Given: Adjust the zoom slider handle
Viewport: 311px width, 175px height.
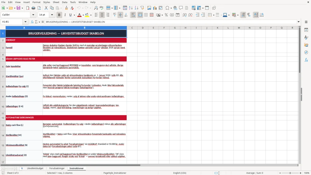Looking at the screenshot, I should pos(290,173).
